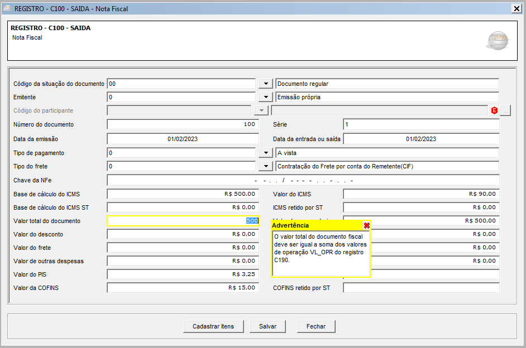Screen dimensions: 526x348
Task: Click the Nota Fiscal header subtitle
Action: (27, 37)
